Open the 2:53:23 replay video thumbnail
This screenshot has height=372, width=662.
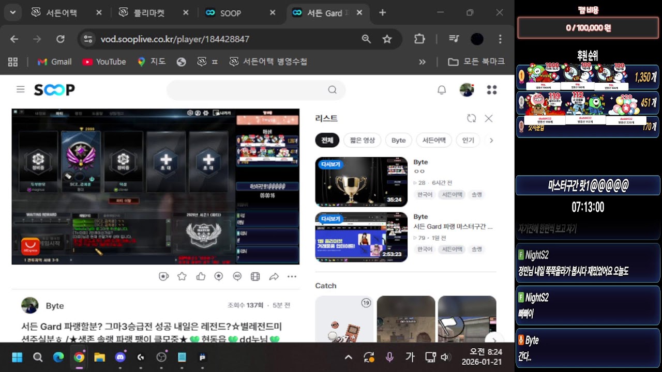point(361,237)
